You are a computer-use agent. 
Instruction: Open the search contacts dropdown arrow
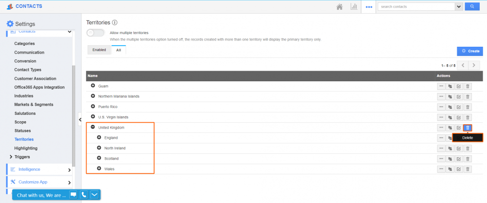pyautogui.click(x=458, y=7)
